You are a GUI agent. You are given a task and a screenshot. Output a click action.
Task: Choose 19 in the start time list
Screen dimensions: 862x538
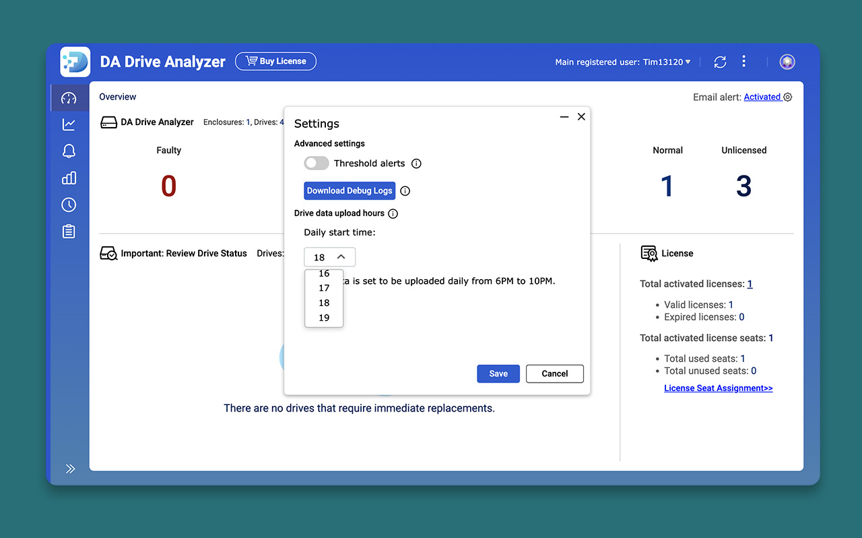pos(324,317)
